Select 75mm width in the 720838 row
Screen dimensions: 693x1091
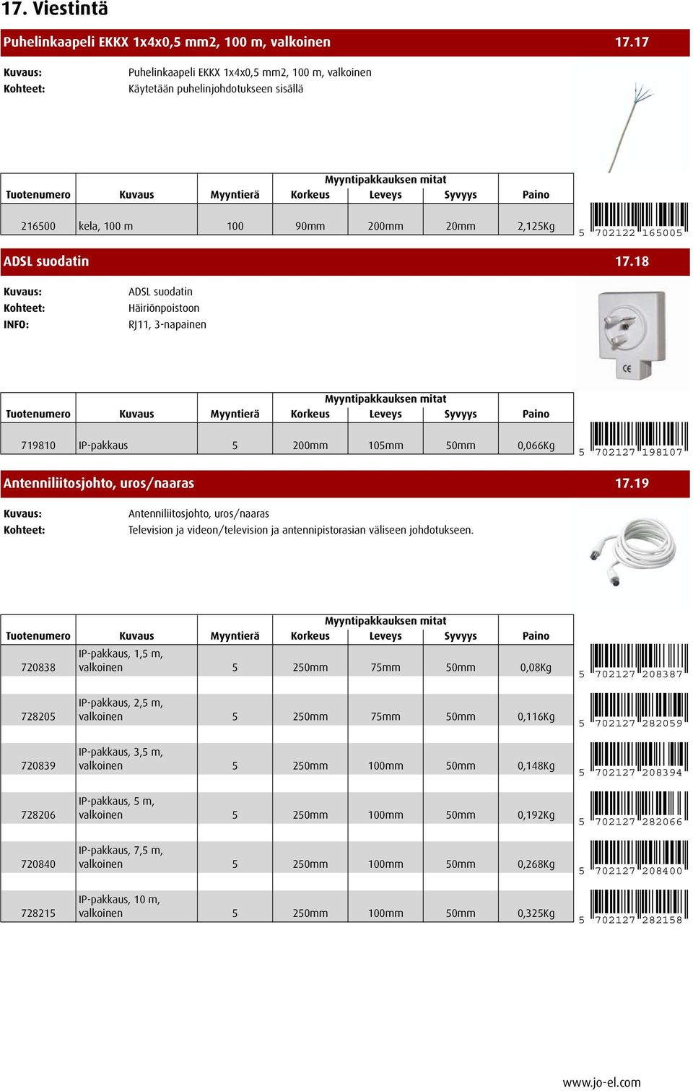(385, 667)
